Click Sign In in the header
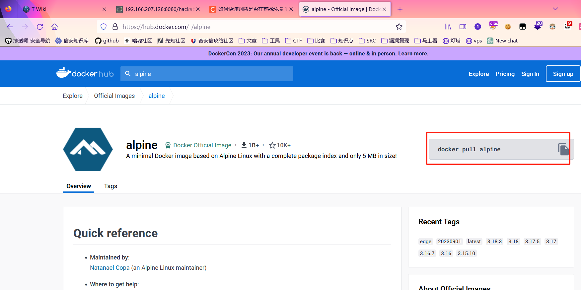The width and height of the screenshot is (581, 290). [530, 74]
